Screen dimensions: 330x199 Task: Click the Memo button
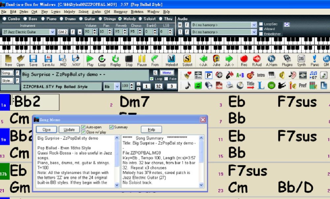point(167,73)
